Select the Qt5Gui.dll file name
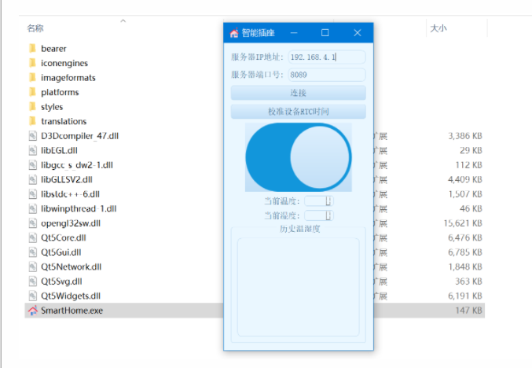 pyautogui.click(x=61, y=252)
